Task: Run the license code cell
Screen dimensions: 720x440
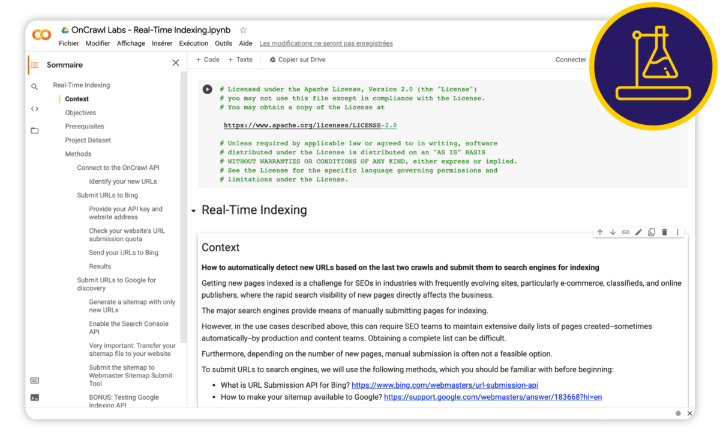Action: click(x=207, y=89)
